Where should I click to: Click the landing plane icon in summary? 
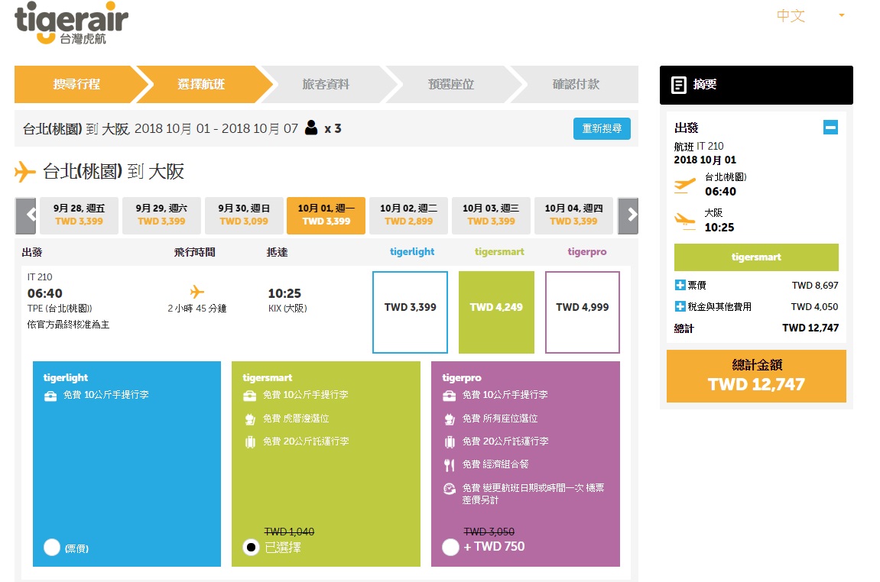click(x=685, y=220)
